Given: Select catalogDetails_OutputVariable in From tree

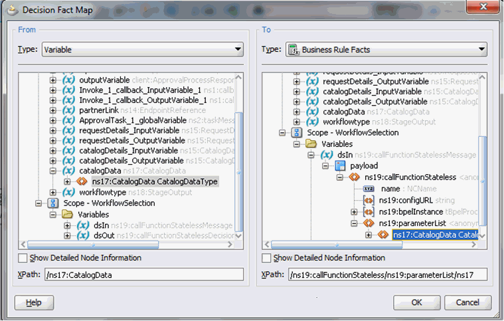Looking at the screenshot, I should click(131, 161).
